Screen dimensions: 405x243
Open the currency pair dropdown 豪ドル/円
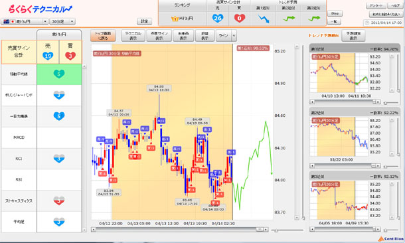25,21
